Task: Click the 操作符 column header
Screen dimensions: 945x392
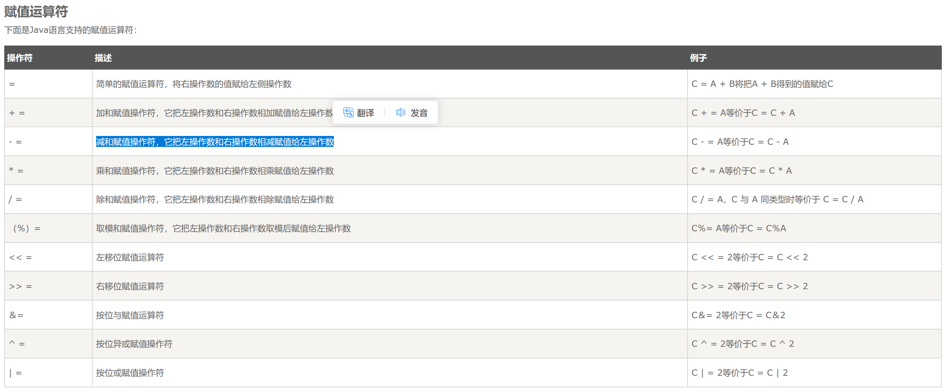Action: (20, 58)
